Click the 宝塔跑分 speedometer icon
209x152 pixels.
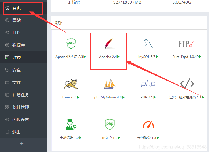point(148,125)
